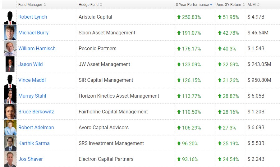Click Bruce Berkowitz's name link
The height and width of the screenshot is (167, 280).
point(36,112)
